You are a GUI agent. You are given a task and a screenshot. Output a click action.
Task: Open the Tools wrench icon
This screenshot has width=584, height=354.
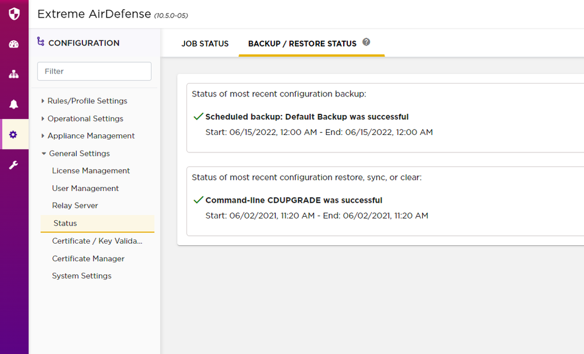13,165
